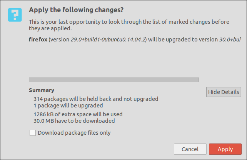Screen dimensions: 247x160
Task: Enable the Download package files only checkbox
Action: (33, 133)
